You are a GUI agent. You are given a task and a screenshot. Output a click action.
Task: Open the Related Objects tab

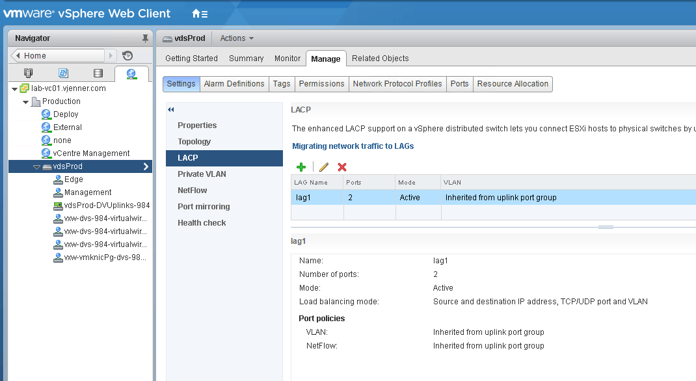381,58
